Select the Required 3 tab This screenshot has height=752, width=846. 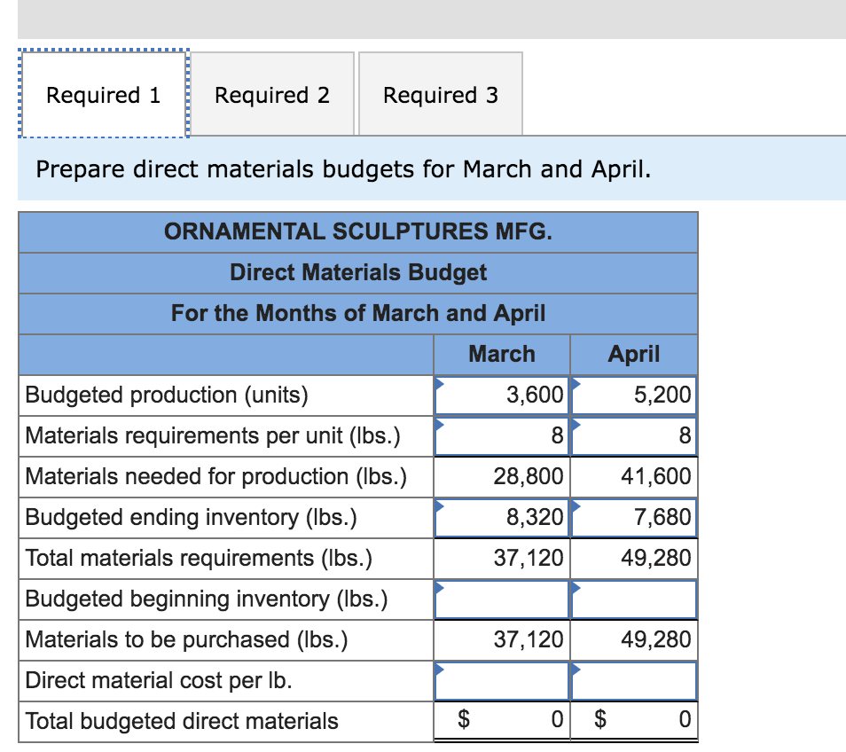click(440, 95)
